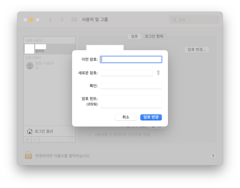Click the lock icon to make changes
The height and width of the screenshot is (188, 240).
(x=28, y=155)
